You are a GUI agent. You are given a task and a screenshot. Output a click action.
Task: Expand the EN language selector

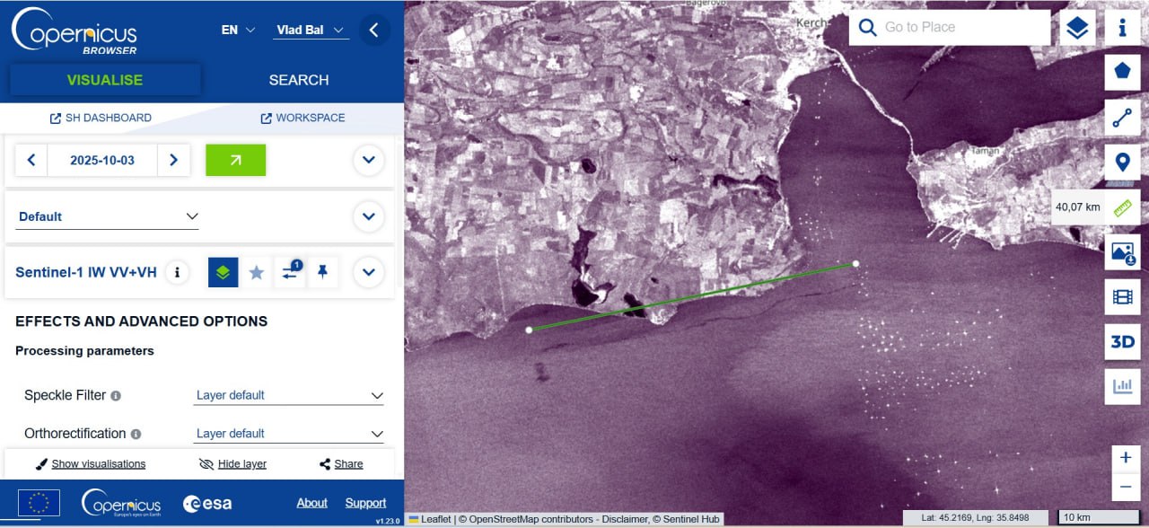239,30
